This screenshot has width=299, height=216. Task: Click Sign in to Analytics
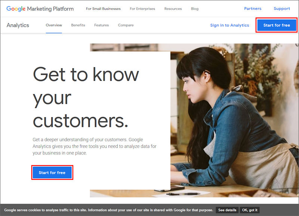tap(229, 25)
